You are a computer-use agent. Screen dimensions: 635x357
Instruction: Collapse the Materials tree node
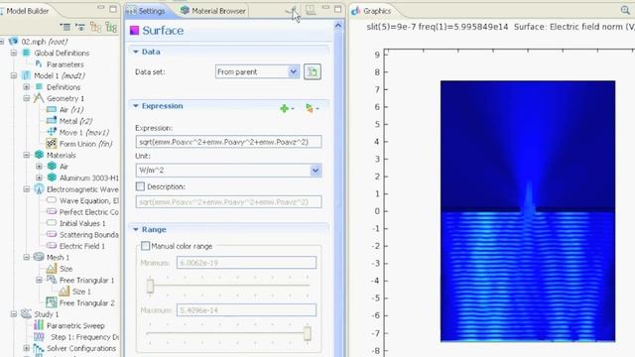[x=27, y=155]
